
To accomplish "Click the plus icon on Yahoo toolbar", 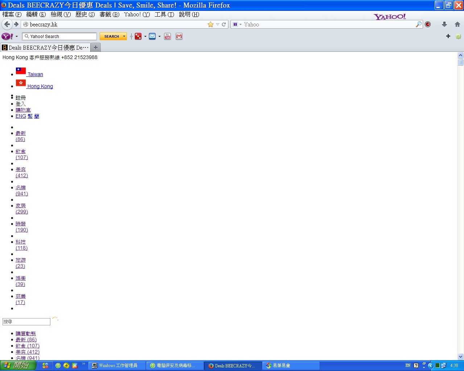I will pyautogui.click(x=448, y=36).
